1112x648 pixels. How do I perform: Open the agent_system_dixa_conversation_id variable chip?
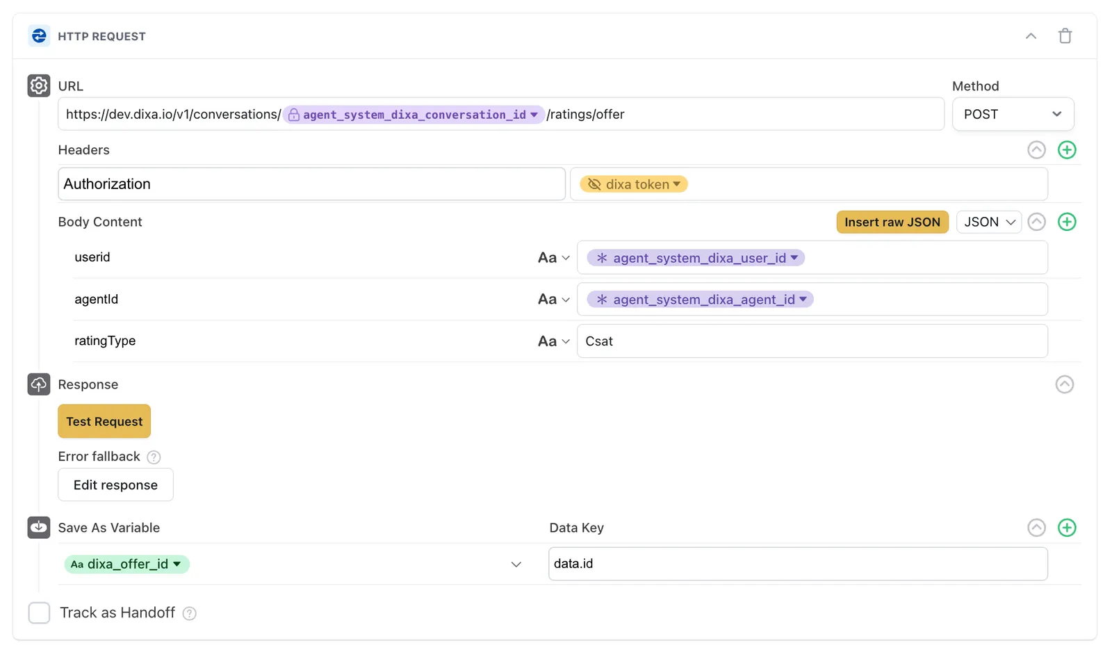point(414,115)
